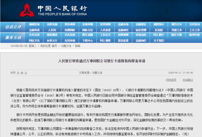Click THE PEOPLE'S BANK OF CHINA text
Image resolution: width=202 pixels, height=137 pixels.
point(62,14)
